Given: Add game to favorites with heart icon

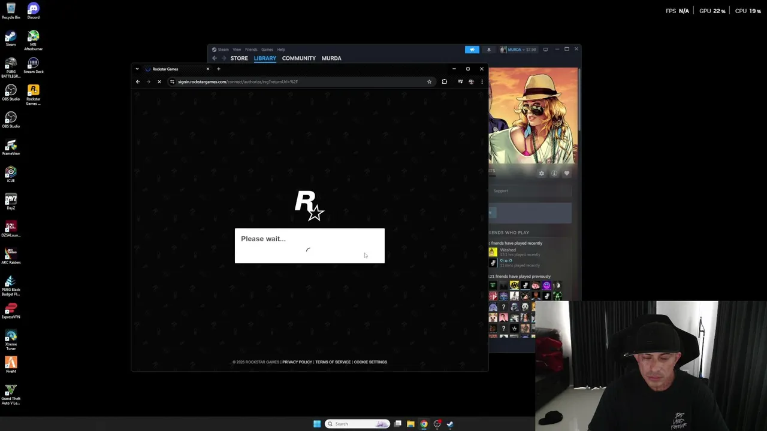Looking at the screenshot, I should tap(567, 174).
